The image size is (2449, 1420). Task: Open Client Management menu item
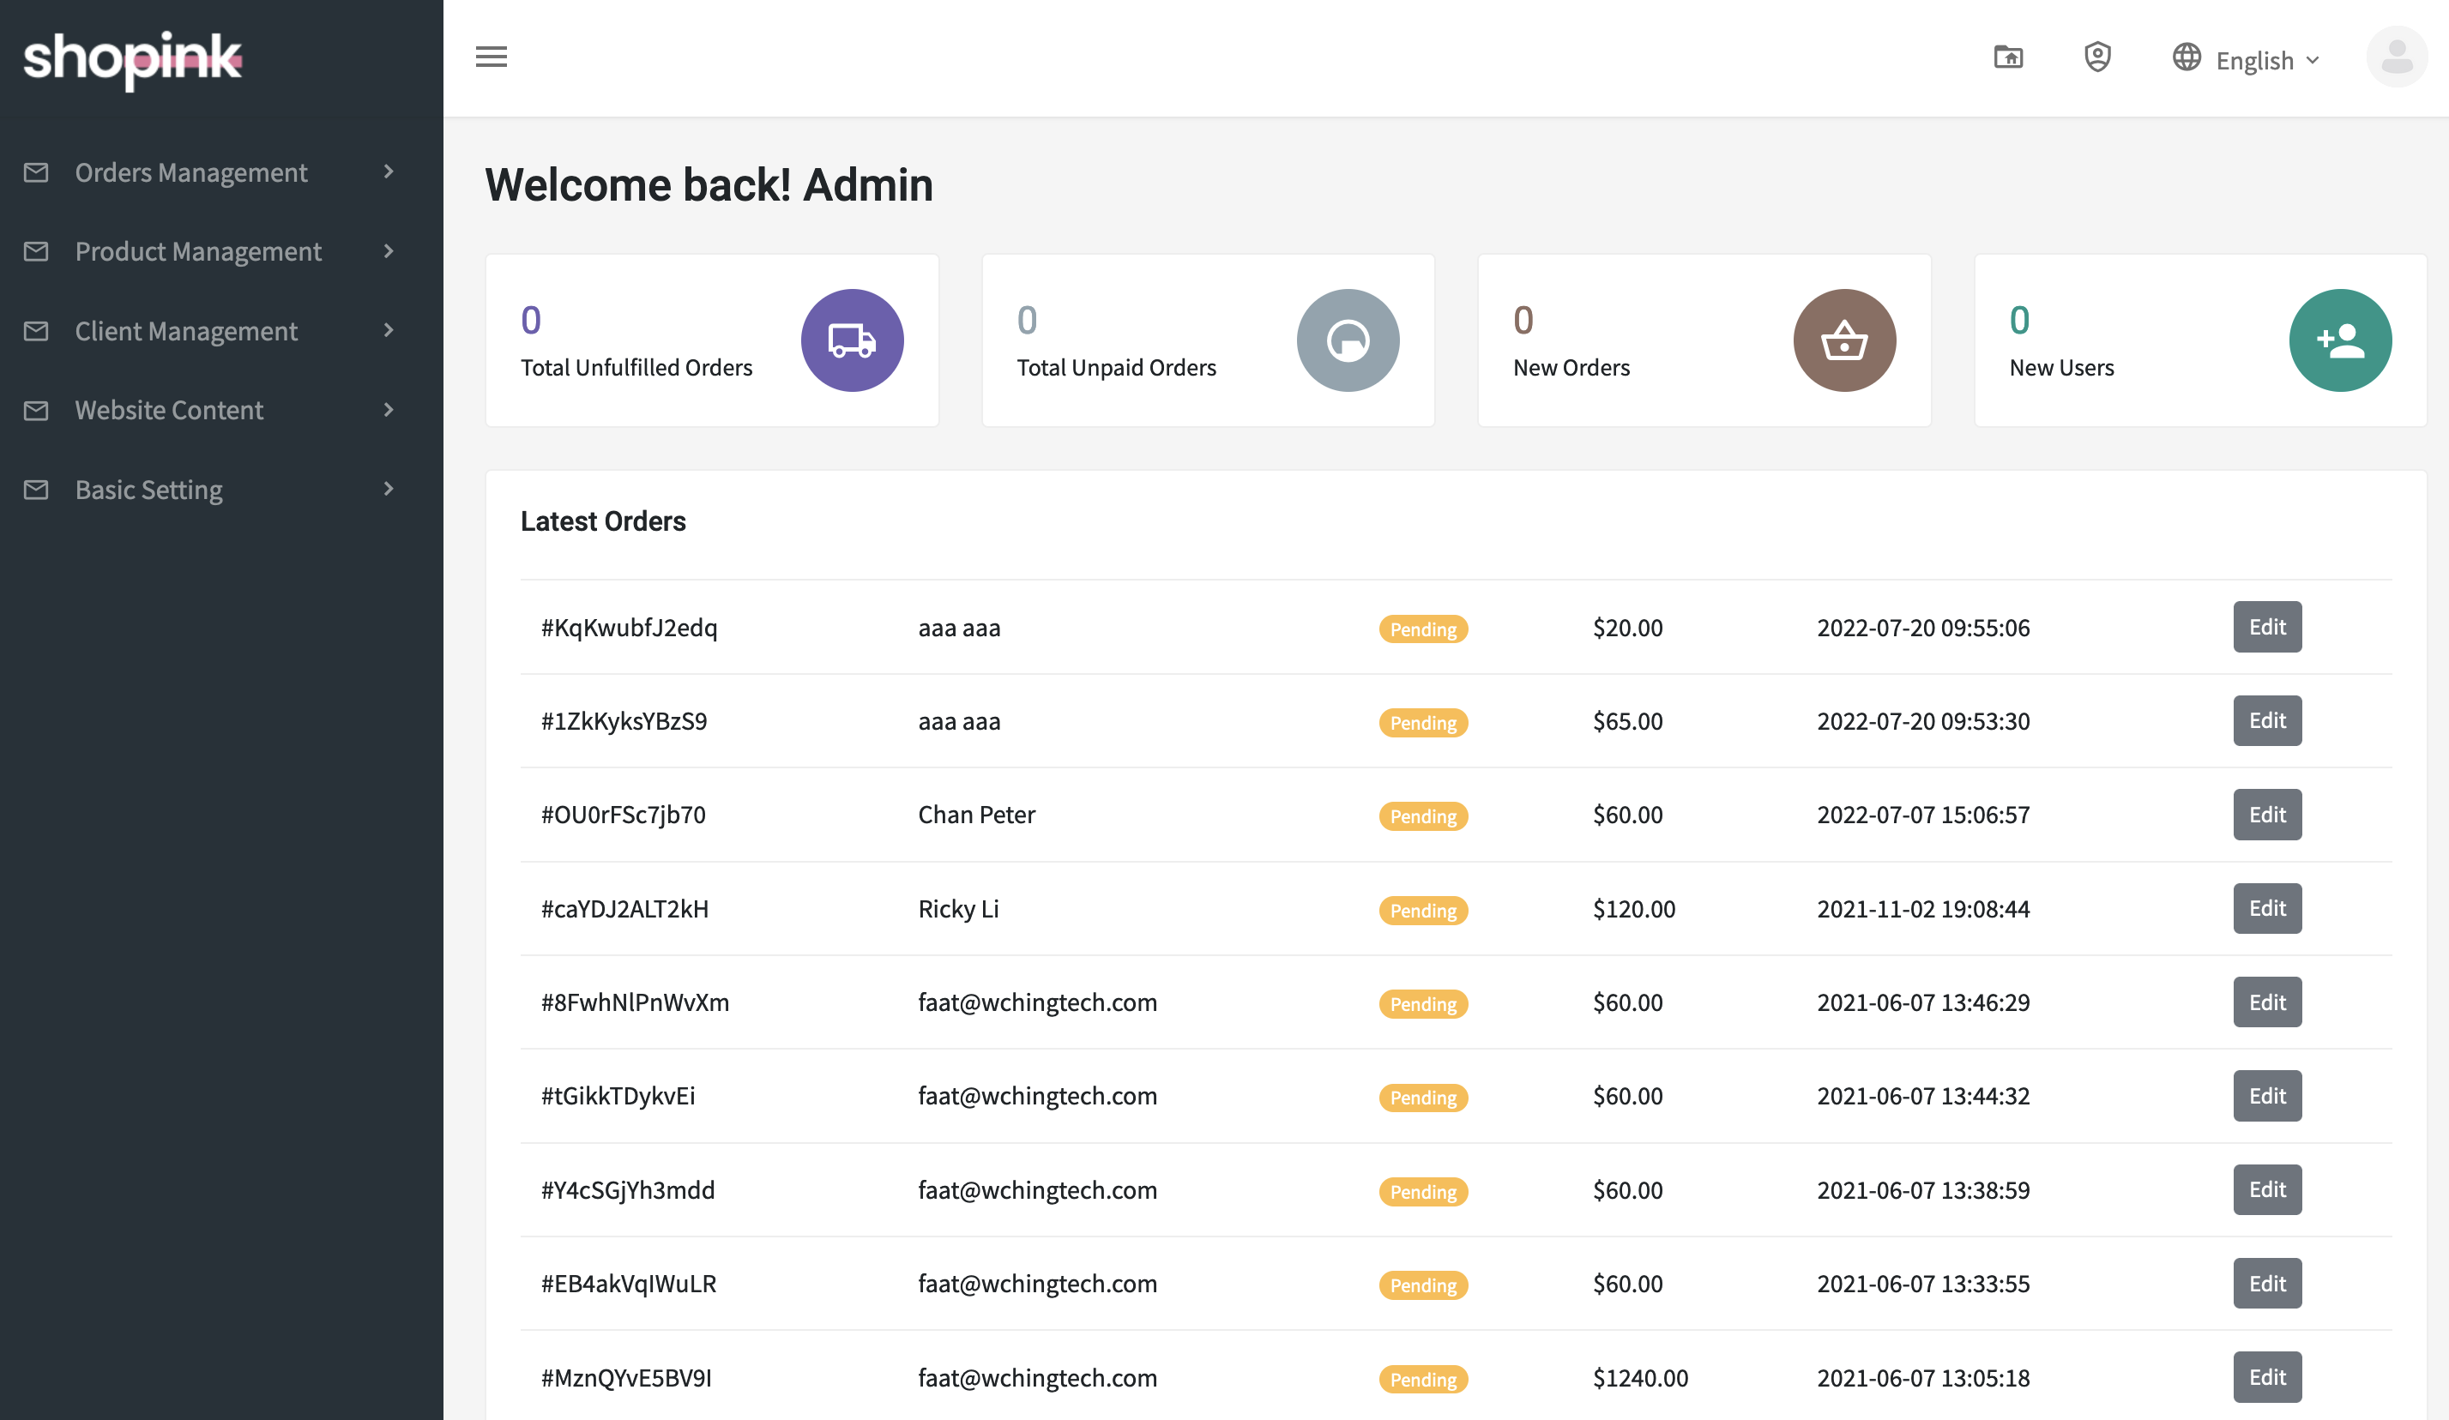coord(221,331)
